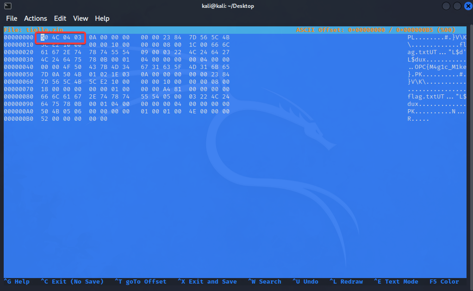This screenshot has height=291, width=473.
Task: Open the File menu
Action: pyautogui.click(x=12, y=19)
